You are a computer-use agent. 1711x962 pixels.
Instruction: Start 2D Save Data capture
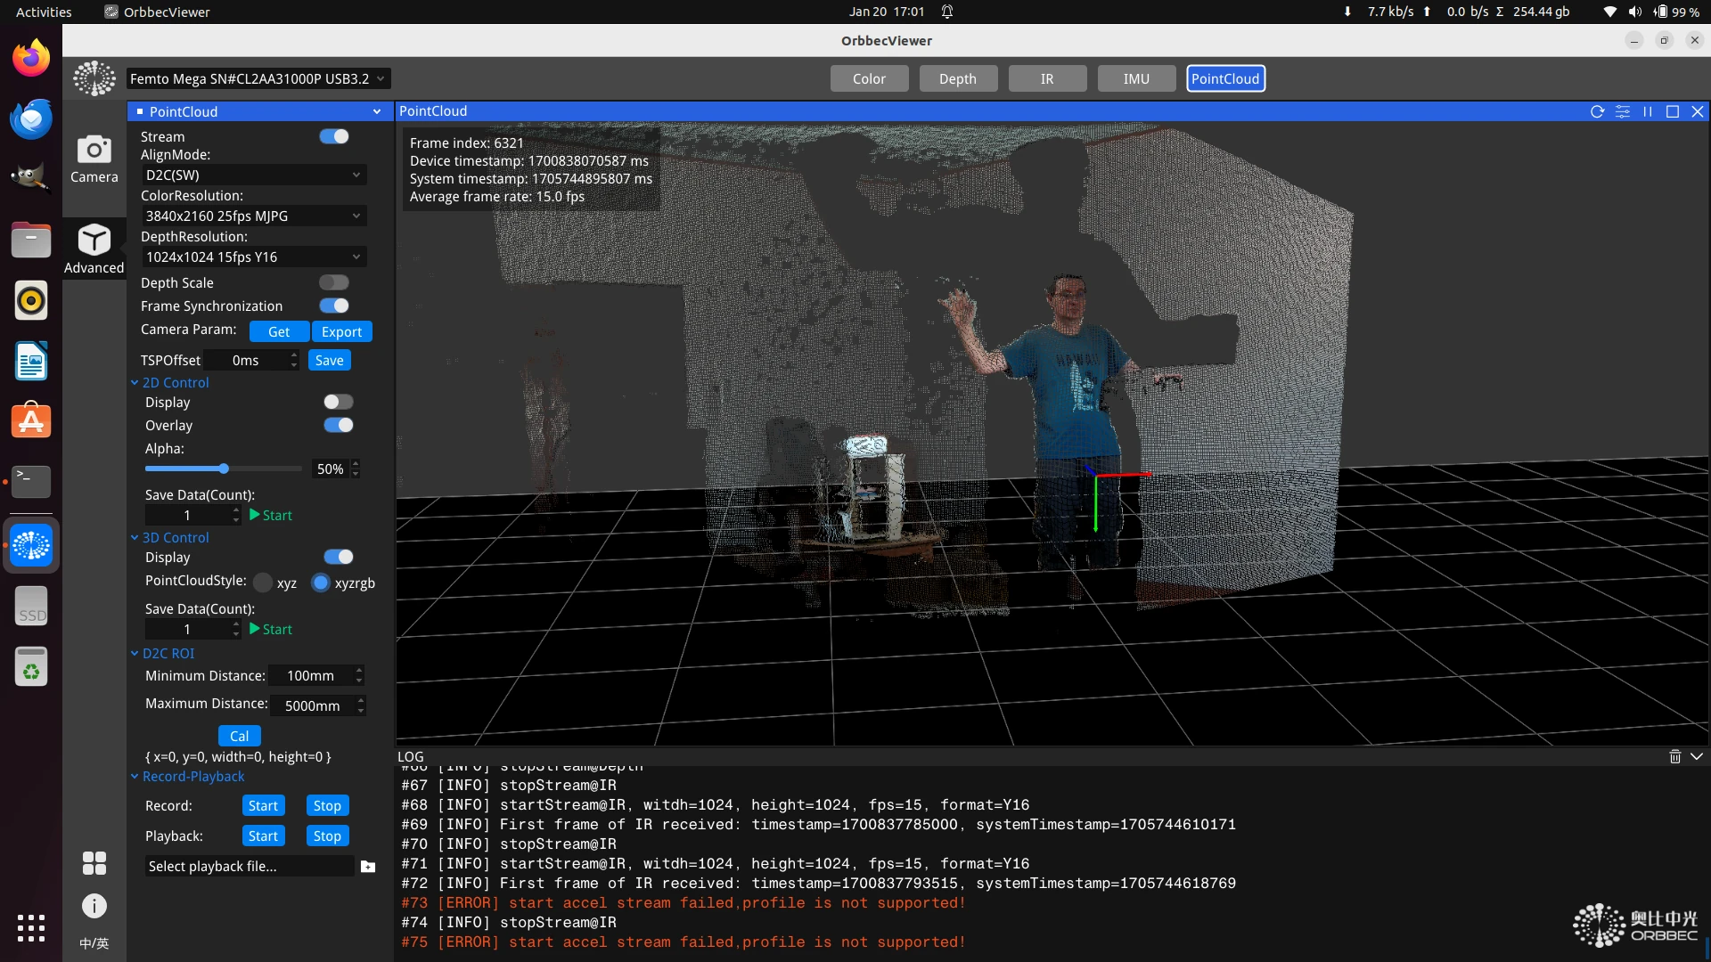(x=271, y=515)
